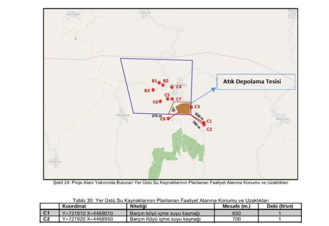This screenshot has width=329, height=226.
Task: Click the 650 m distance label
Action: (x=198, y=116)
